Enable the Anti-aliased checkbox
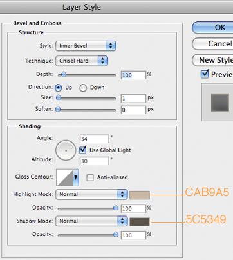 point(90,177)
